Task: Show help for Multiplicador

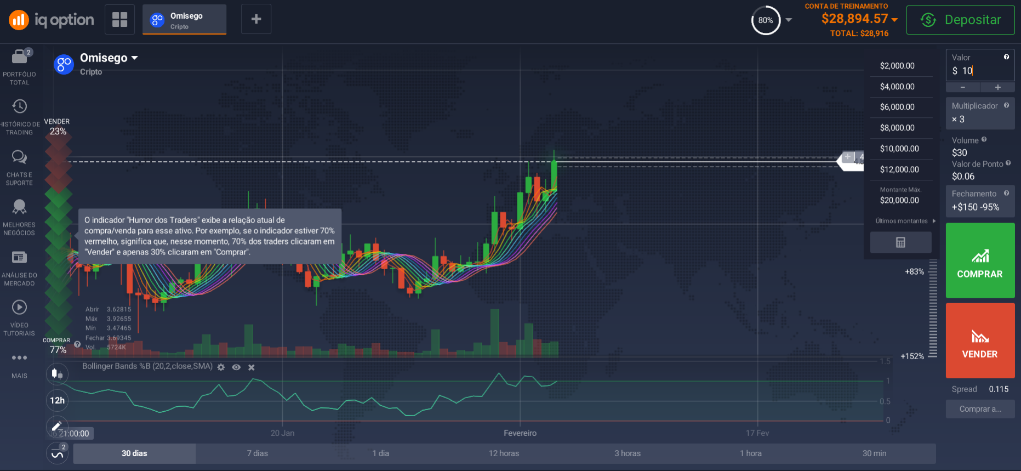Action: tap(1006, 105)
